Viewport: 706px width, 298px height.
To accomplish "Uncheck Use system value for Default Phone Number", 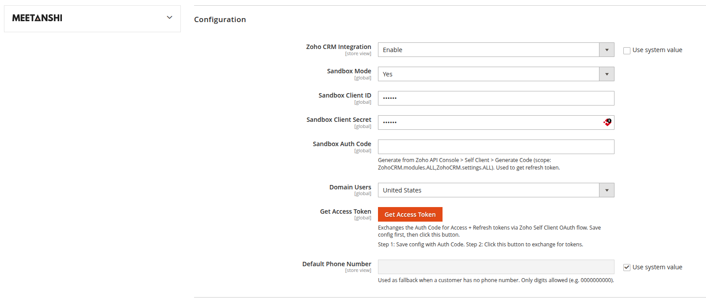I will (627, 267).
